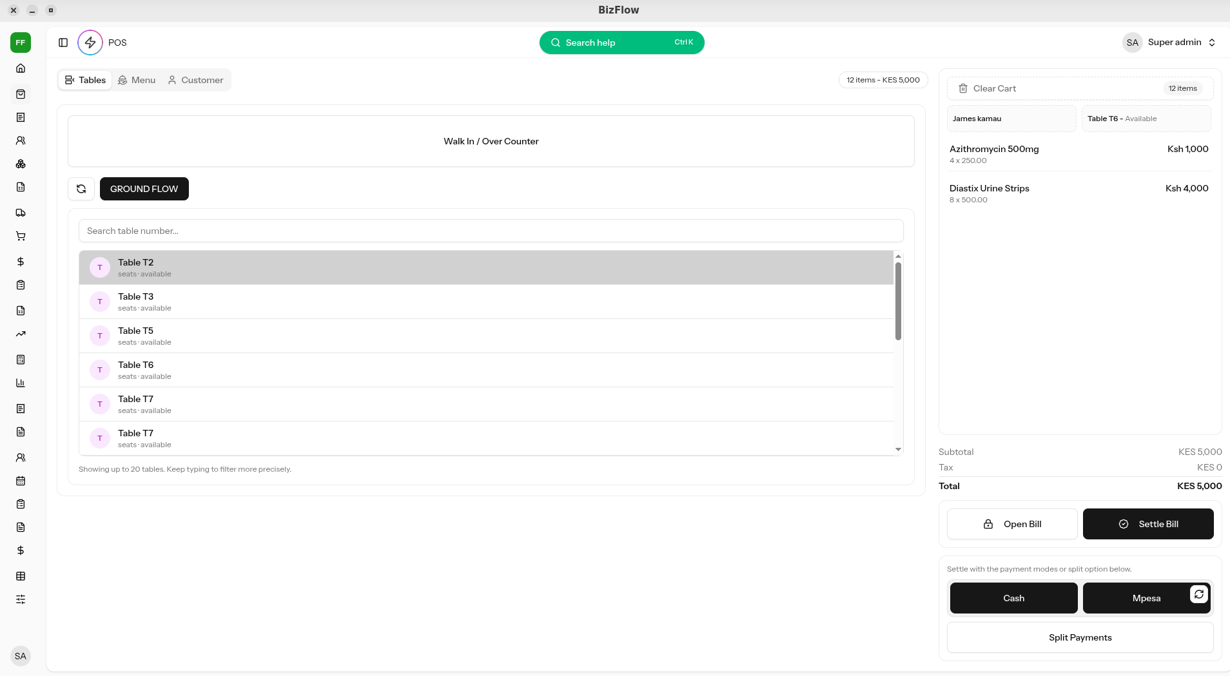Viewport: 1230px width, 676px height.
Task: Refresh the tables list
Action: point(81,189)
